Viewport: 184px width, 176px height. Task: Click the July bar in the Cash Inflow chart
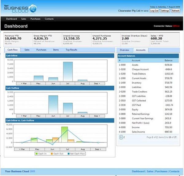click(x=68, y=72)
